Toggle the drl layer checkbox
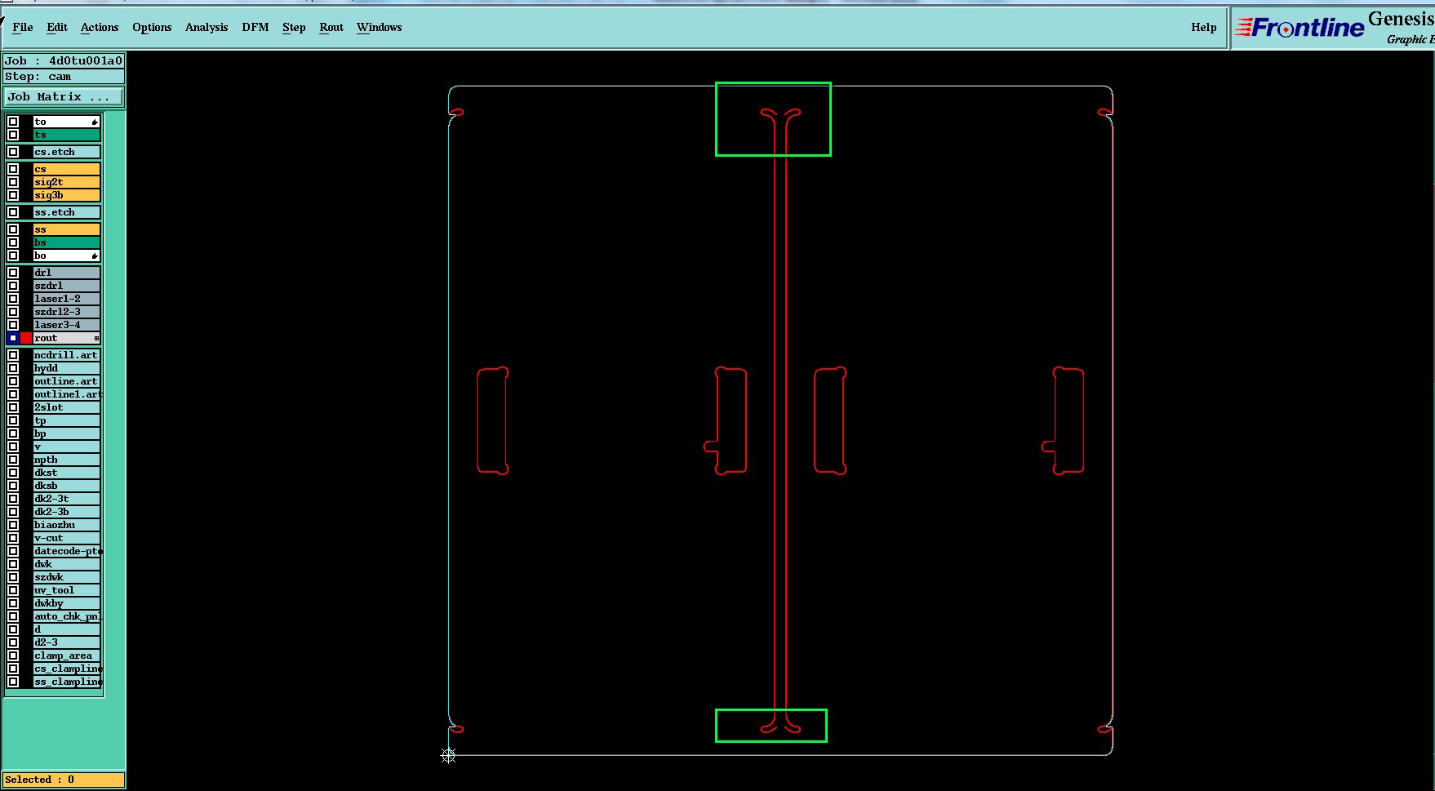Image resolution: width=1435 pixels, height=791 pixels. point(13,273)
